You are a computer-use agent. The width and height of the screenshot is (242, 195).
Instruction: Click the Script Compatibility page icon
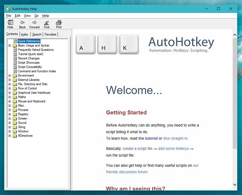pyautogui.click(x=15, y=67)
